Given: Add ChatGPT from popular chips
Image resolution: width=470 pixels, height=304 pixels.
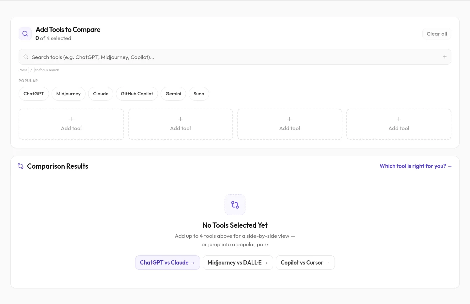Looking at the screenshot, I should (34, 94).
